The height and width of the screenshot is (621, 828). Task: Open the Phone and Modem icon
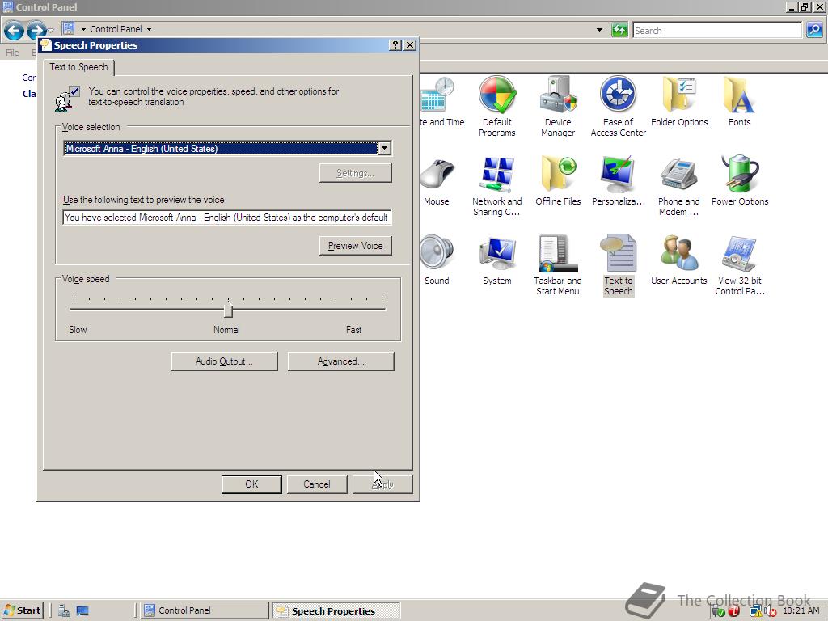pos(679,186)
